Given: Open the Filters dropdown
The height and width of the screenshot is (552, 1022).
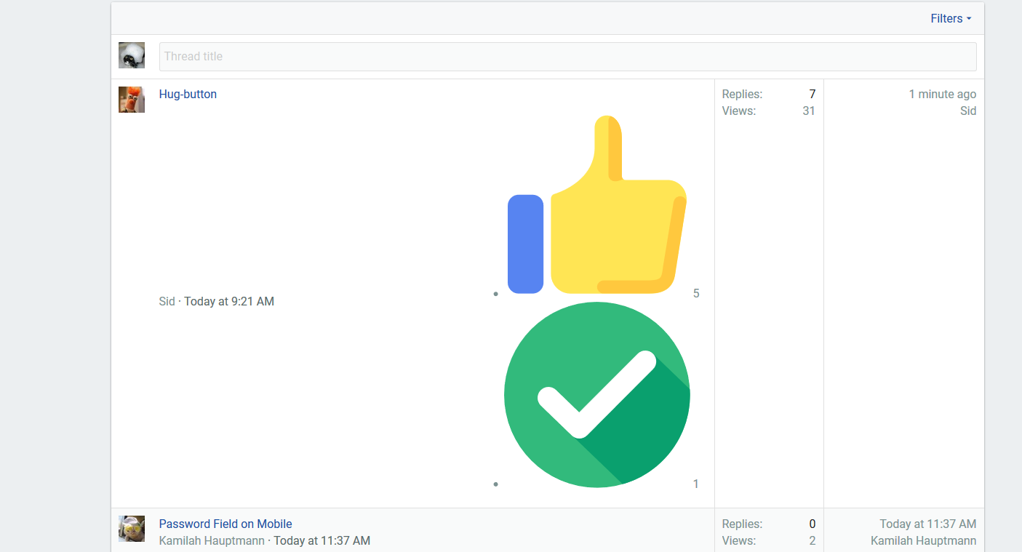Looking at the screenshot, I should tap(951, 19).
